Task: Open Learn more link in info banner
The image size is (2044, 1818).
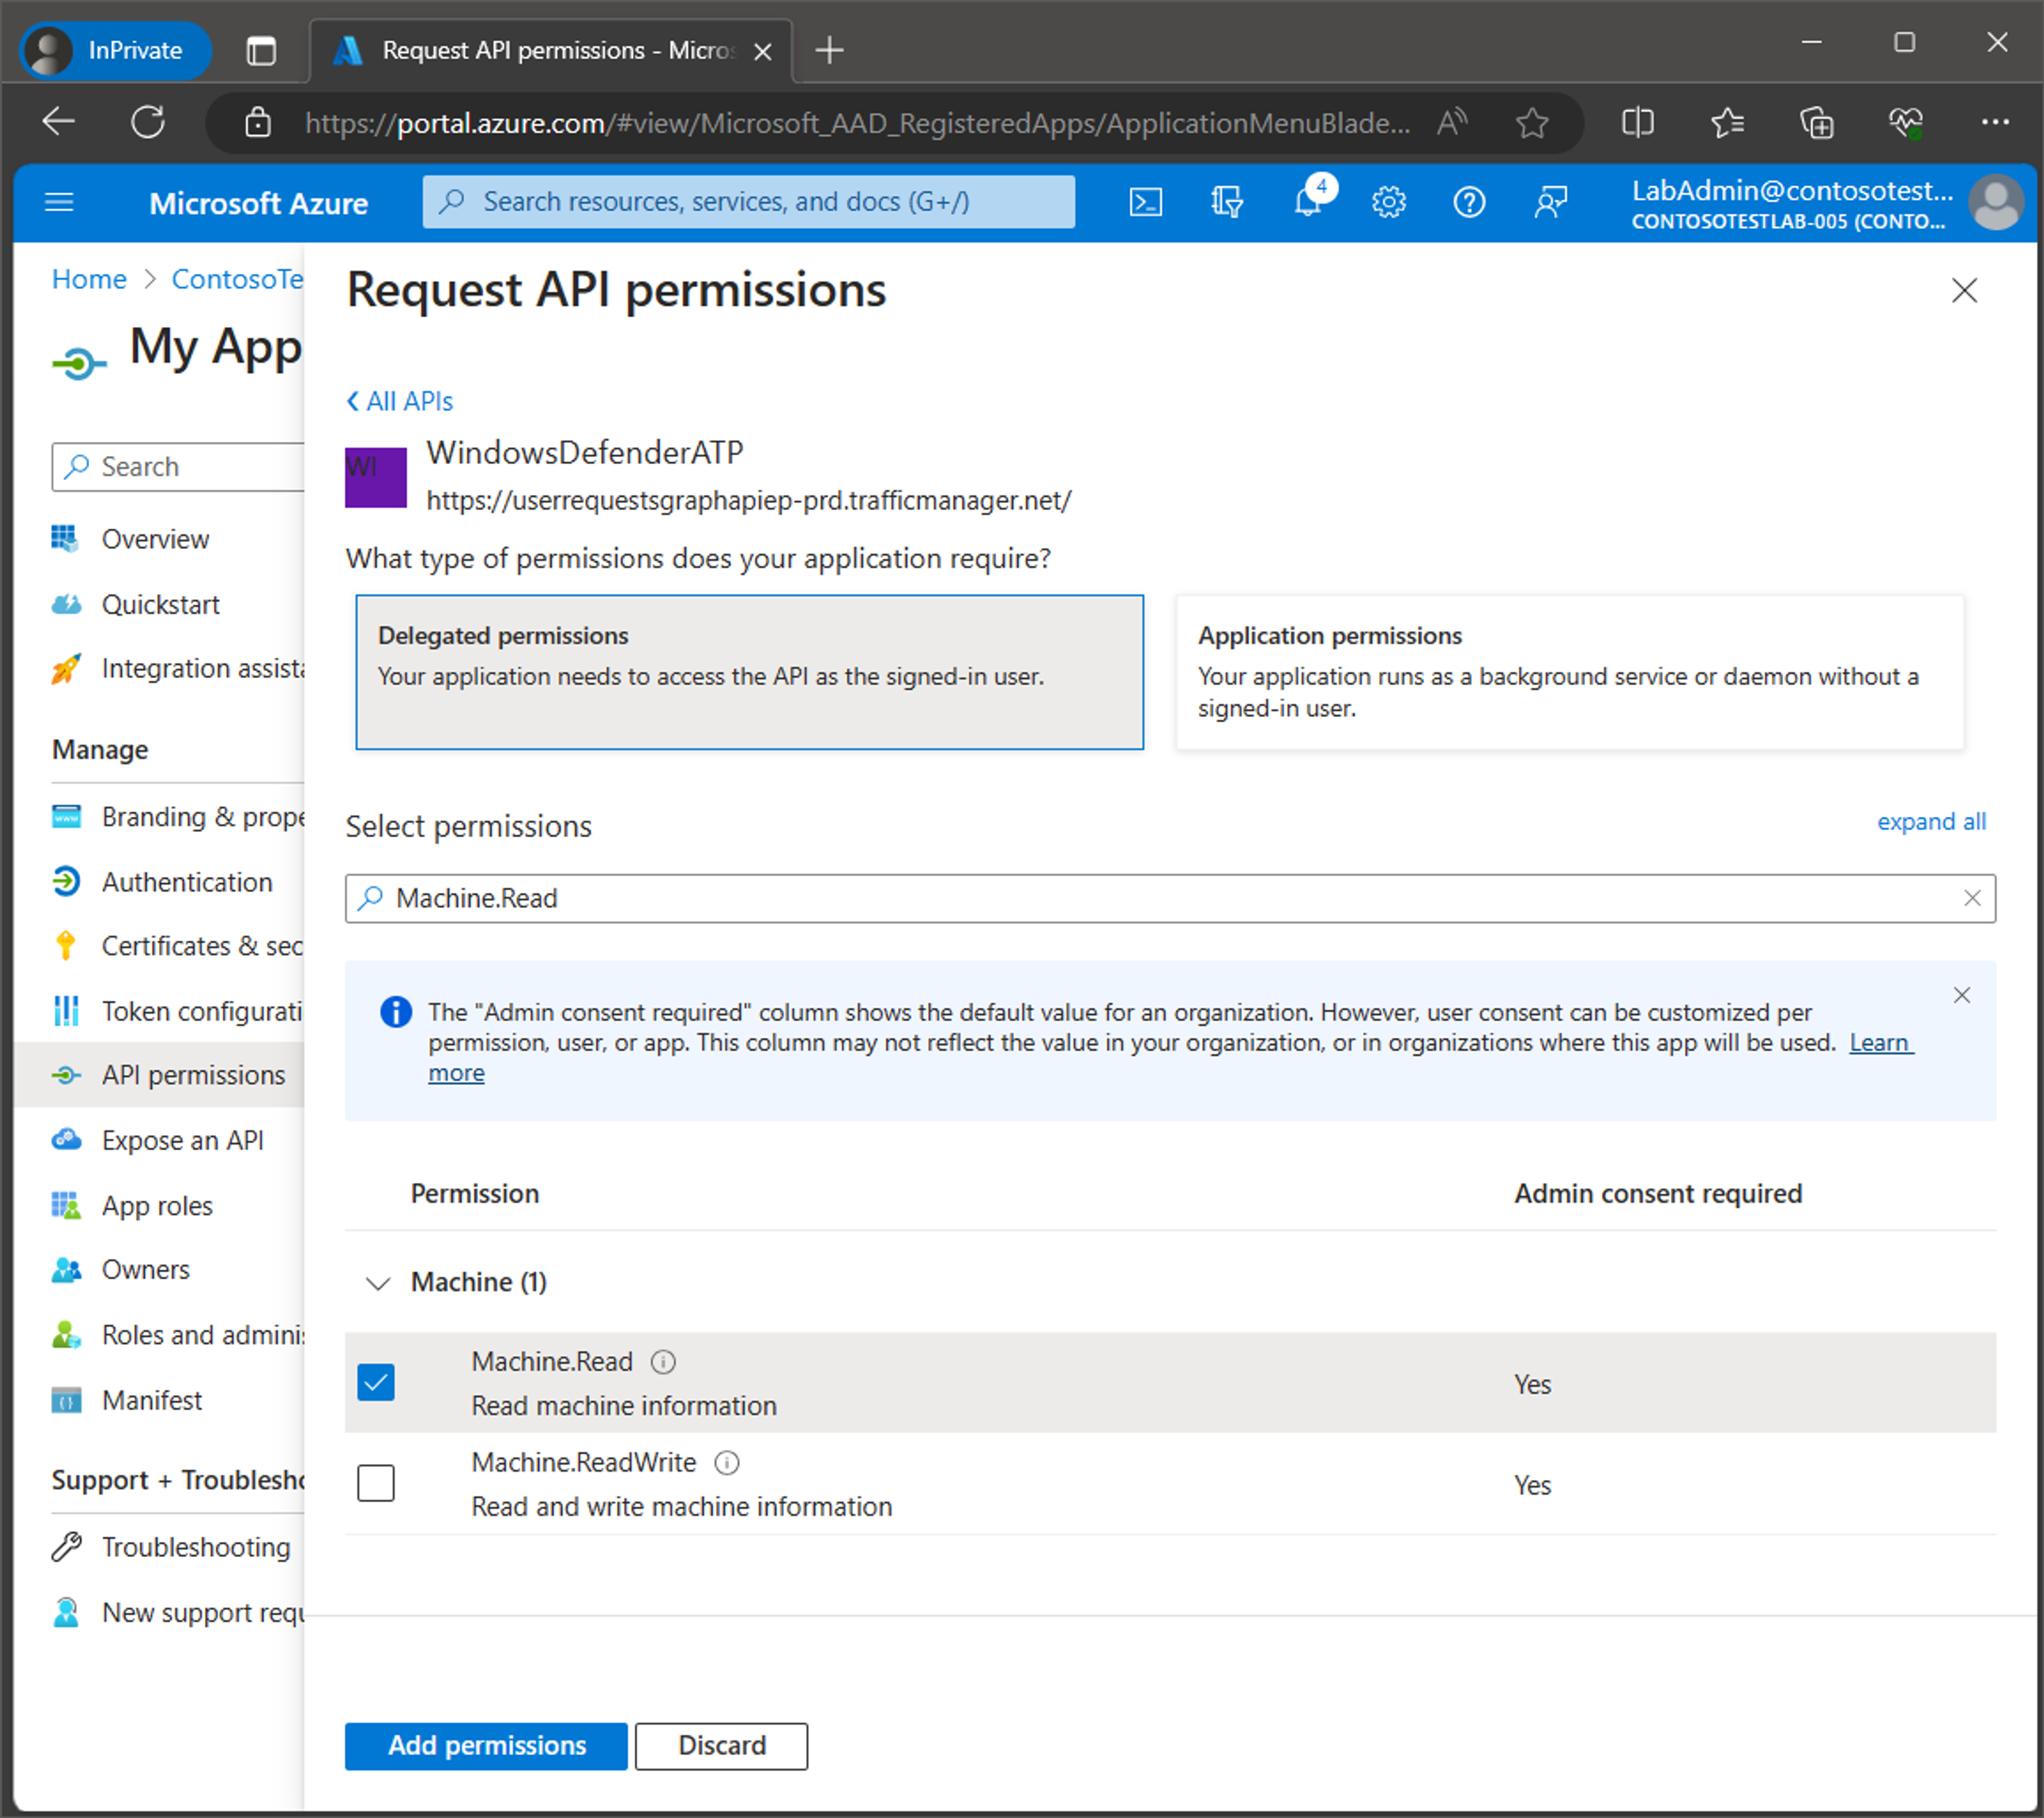Action: [x=1881, y=1043]
